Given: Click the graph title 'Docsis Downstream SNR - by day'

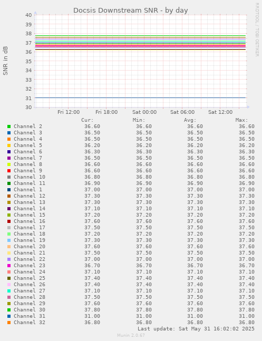Looking at the screenshot, I should (131, 11).
